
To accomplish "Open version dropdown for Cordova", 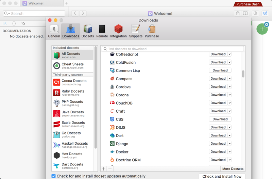I will pyautogui.click(x=230, y=87).
